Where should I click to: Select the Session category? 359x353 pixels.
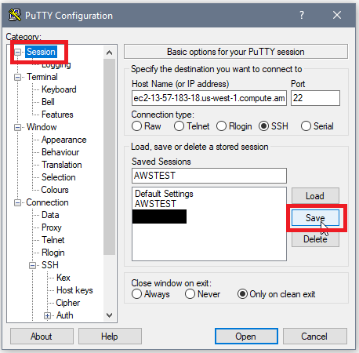coord(41,52)
